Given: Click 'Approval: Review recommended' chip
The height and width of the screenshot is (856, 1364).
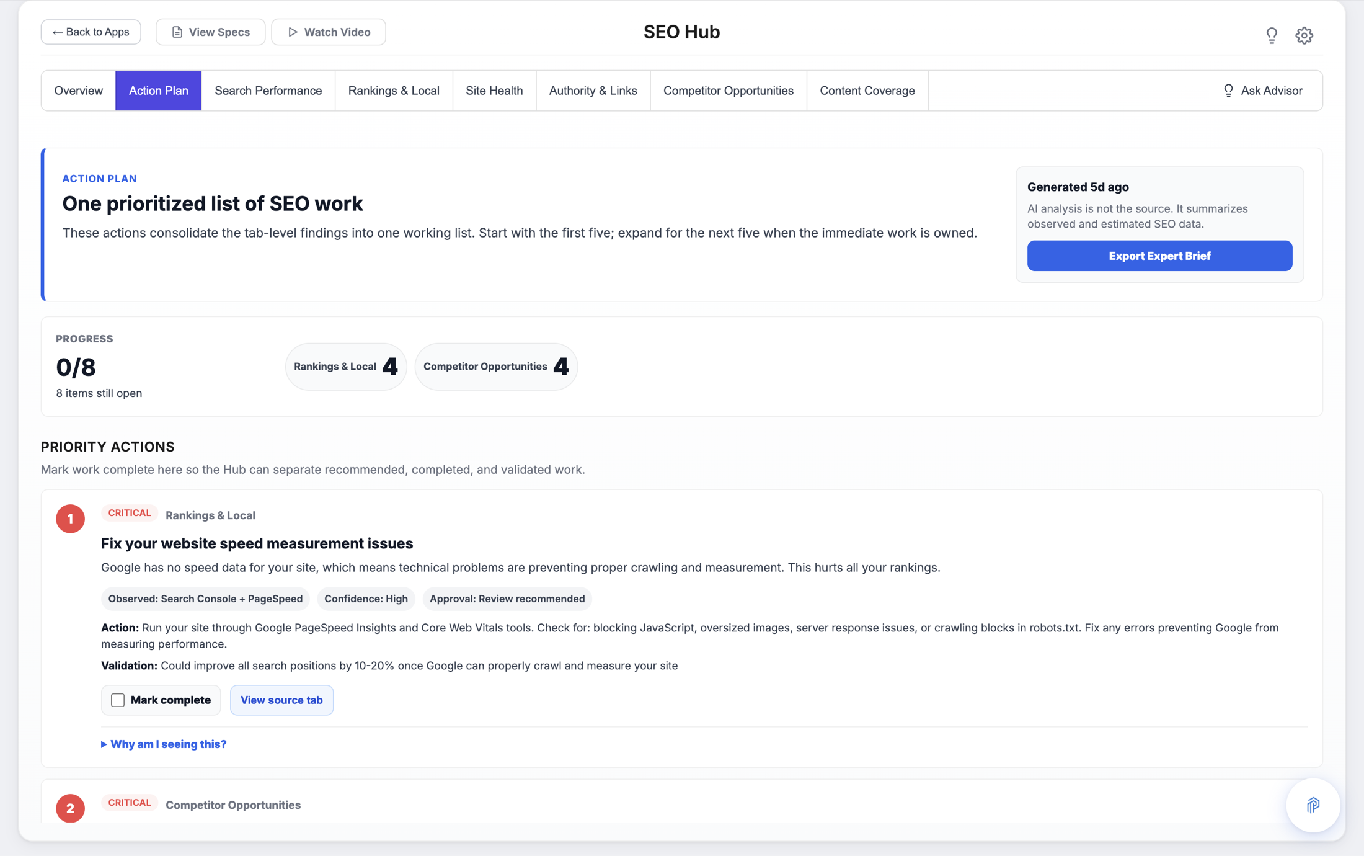Looking at the screenshot, I should click(x=507, y=599).
